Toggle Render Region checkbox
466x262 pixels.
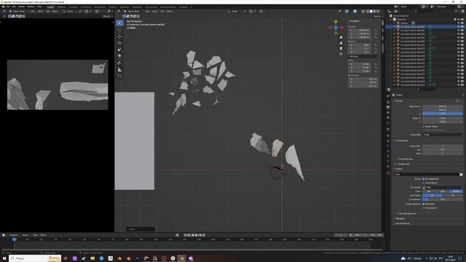(424, 126)
